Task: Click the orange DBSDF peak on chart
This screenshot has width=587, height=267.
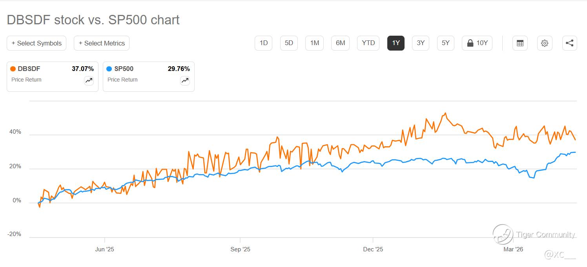Action: pos(445,113)
